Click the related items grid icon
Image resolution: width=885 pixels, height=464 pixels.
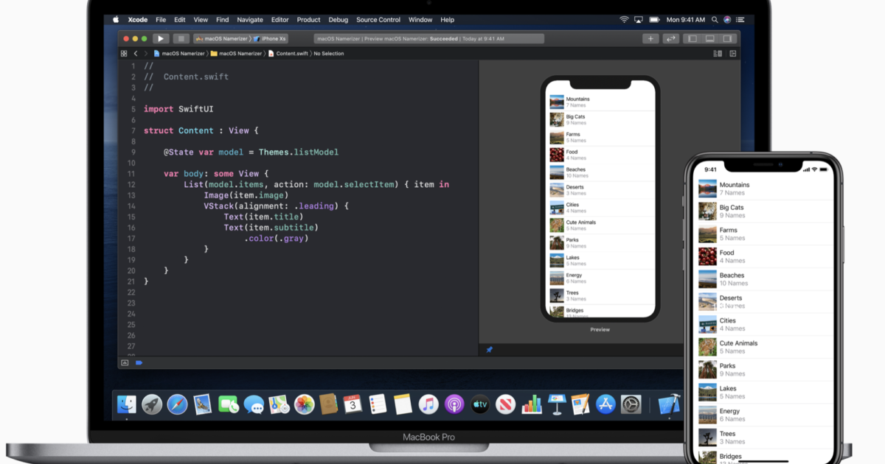[x=124, y=54]
